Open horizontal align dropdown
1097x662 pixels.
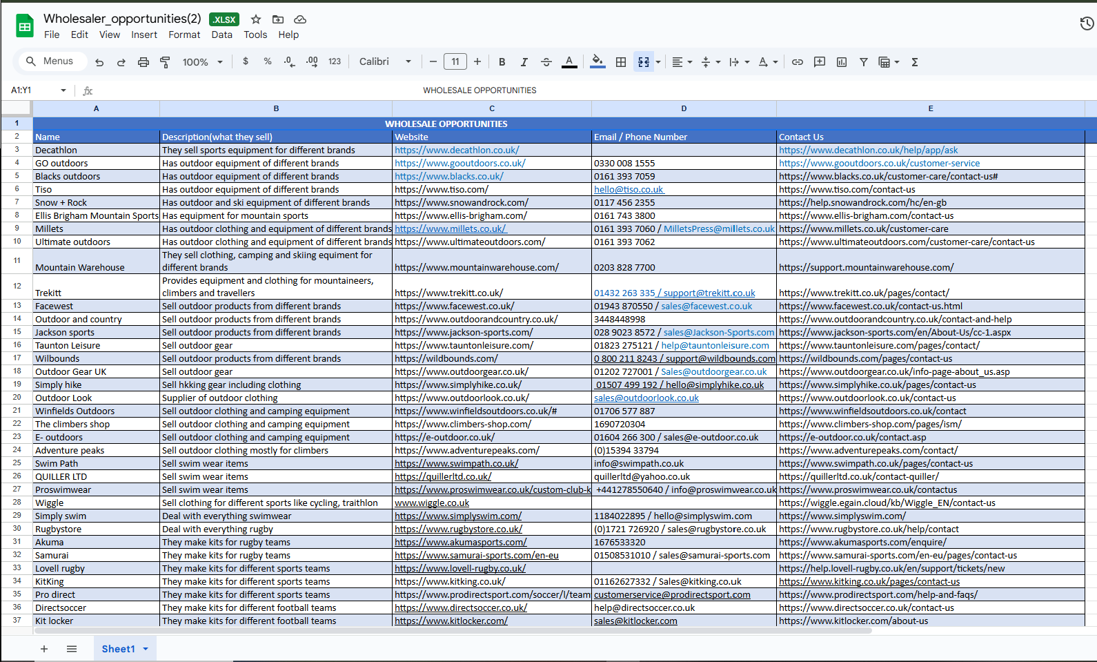682,62
